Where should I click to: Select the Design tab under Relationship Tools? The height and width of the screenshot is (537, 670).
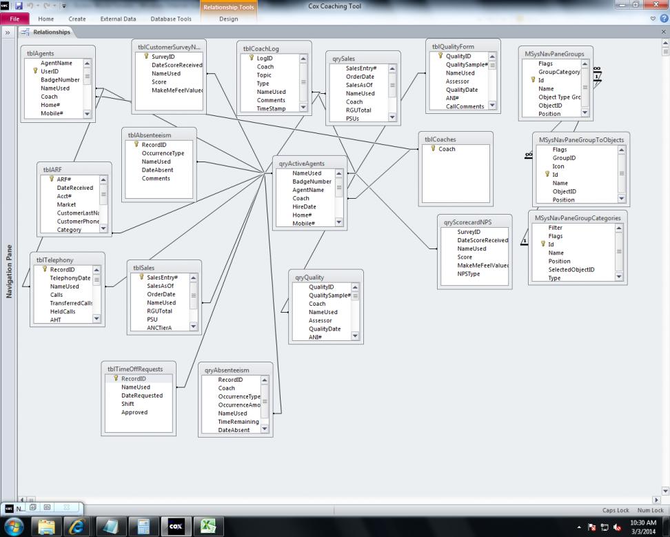tap(229, 19)
